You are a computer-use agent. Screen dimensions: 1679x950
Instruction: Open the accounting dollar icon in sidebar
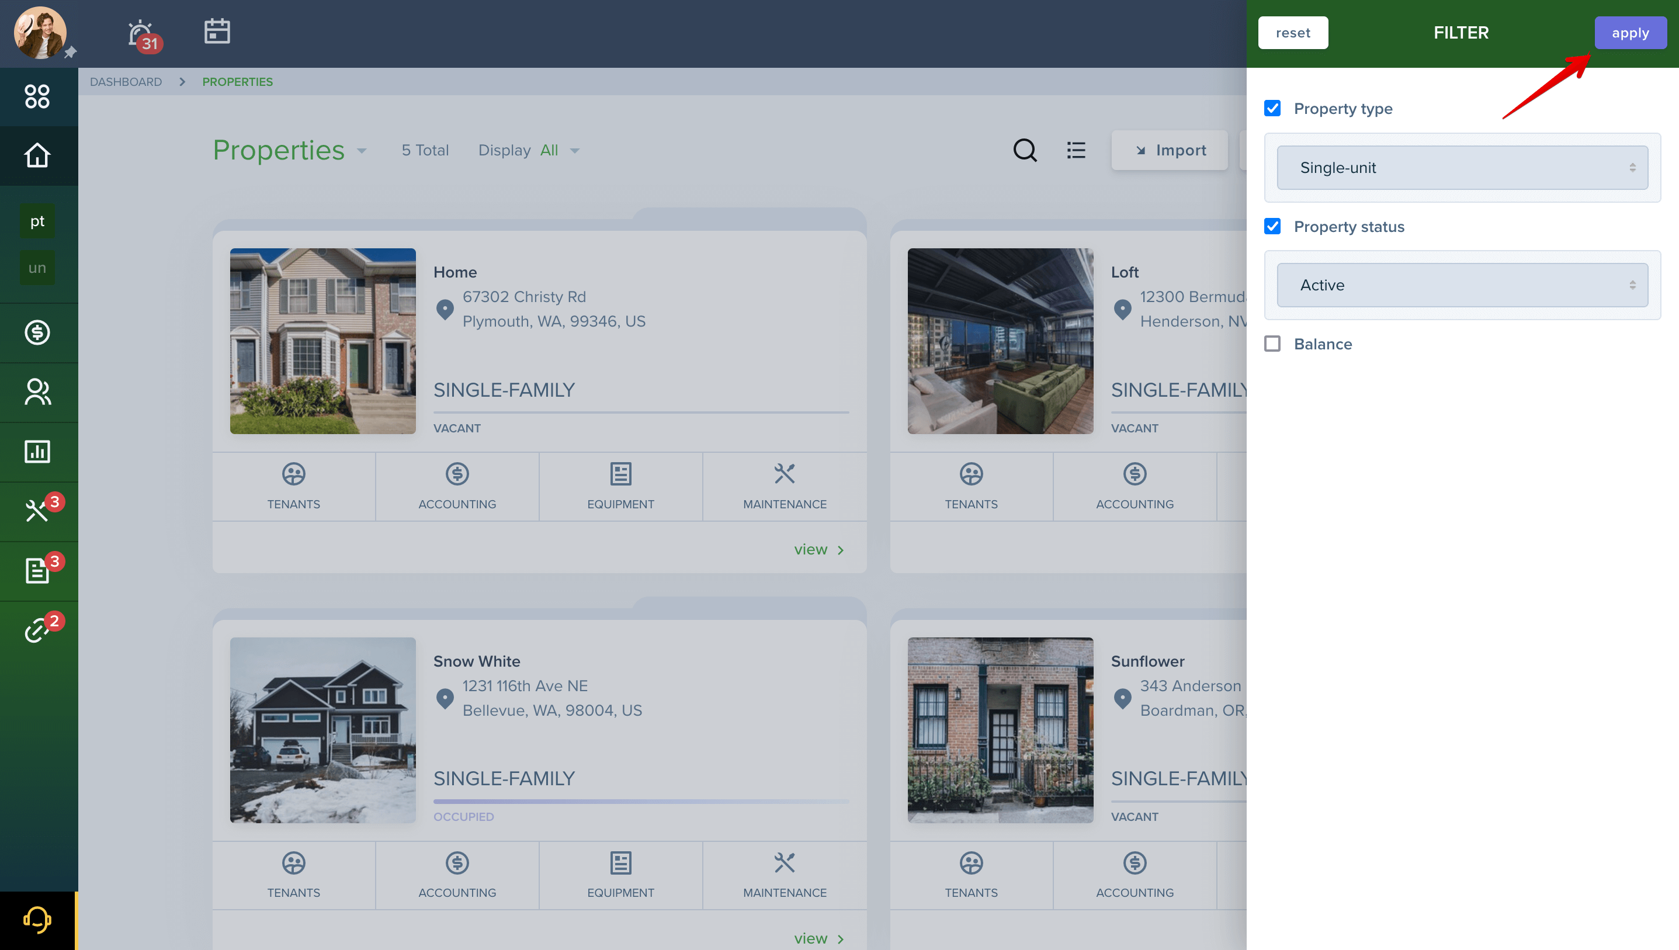coord(37,333)
